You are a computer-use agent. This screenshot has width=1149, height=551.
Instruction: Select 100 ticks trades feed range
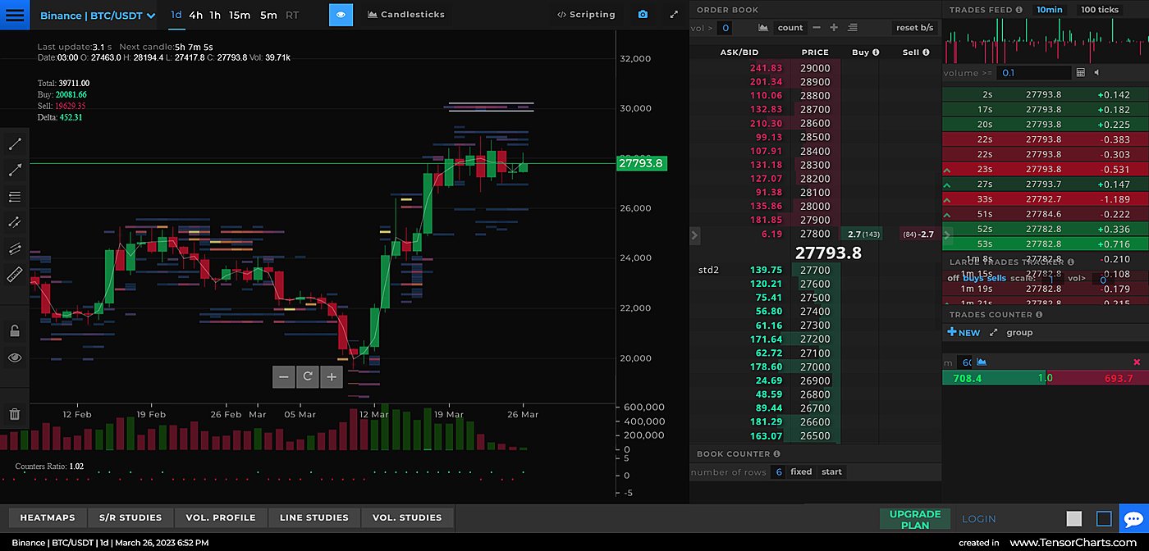tap(1100, 10)
